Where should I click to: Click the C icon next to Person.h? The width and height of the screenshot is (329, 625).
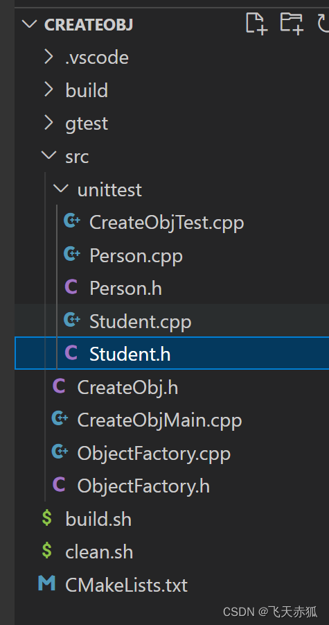click(71, 286)
